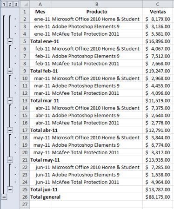Select the $3,844.00 sales cell
The height and width of the screenshot is (209, 174).
point(158,137)
